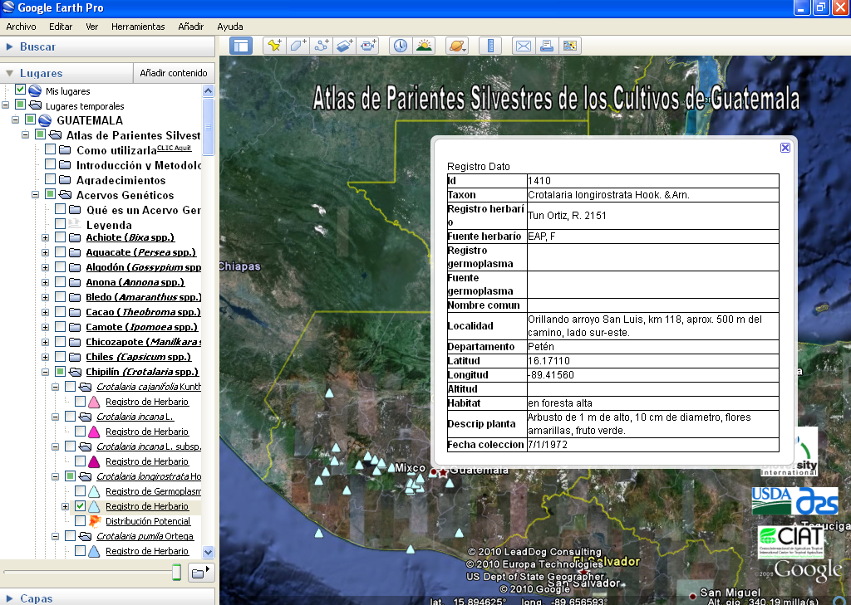This screenshot has height=605, width=851.
Task: Collapse the Lugares panel
Action: 9,73
